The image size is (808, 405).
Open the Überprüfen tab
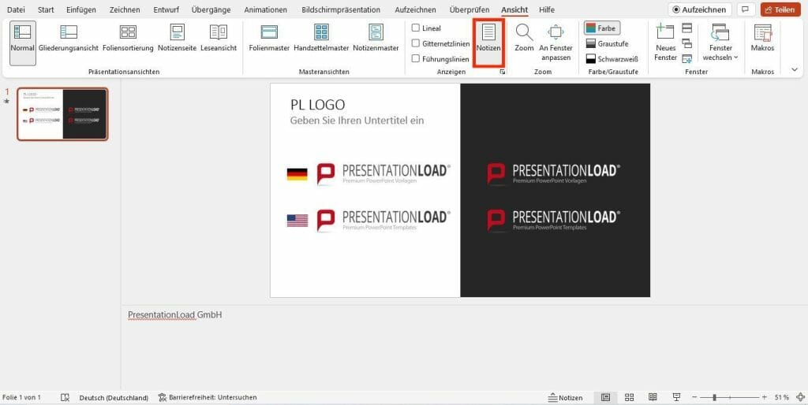(x=469, y=9)
